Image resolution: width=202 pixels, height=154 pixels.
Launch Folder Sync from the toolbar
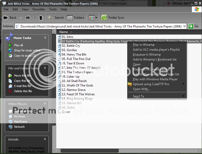(113, 18)
